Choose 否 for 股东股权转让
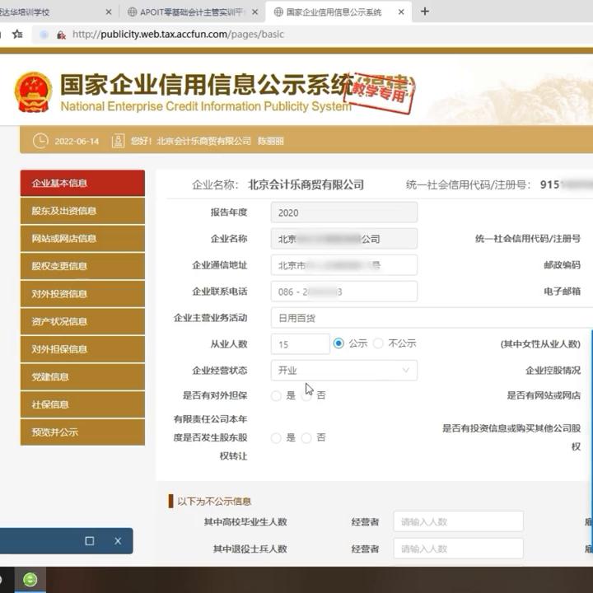This screenshot has width=593, height=593. tap(306, 438)
